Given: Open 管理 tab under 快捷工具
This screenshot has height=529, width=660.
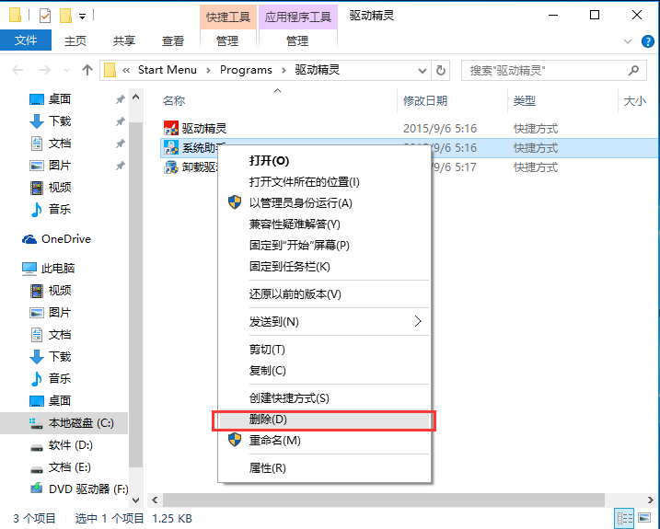Looking at the screenshot, I should (227, 40).
